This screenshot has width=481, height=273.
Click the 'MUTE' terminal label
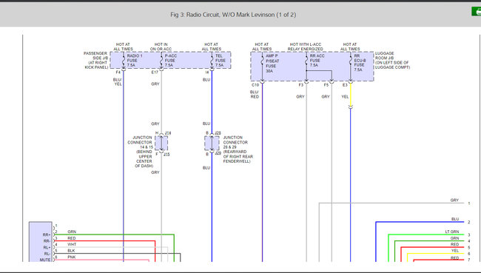(x=45, y=260)
